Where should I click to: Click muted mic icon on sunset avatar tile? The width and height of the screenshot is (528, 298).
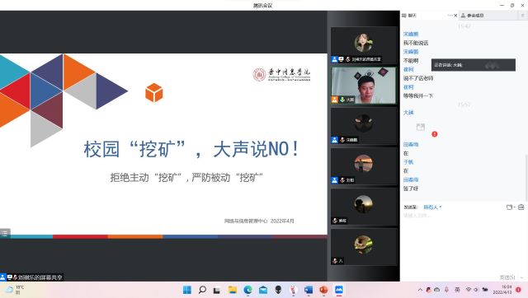[x=342, y=180]
